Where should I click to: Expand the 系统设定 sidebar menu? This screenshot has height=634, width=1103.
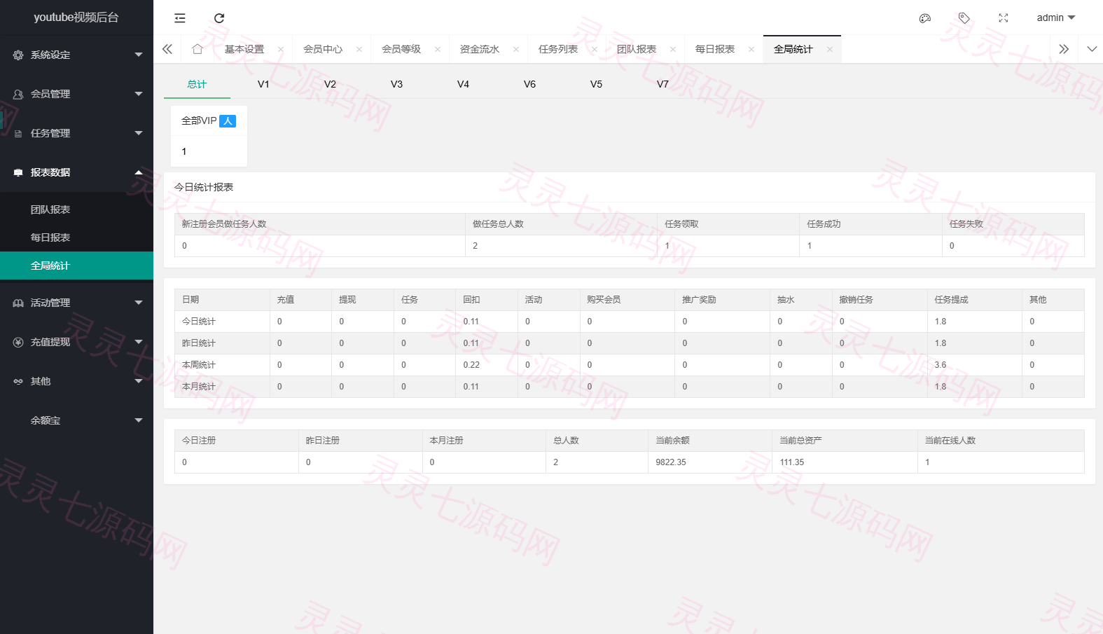click(x=76, y=55)
